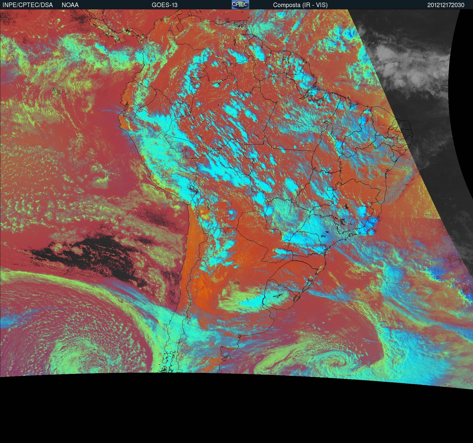This screenshot has height=443, width=473.
Task: Click the Composta (IR - VIS) title
Action: pyautogui.click(x=300, y=5)
